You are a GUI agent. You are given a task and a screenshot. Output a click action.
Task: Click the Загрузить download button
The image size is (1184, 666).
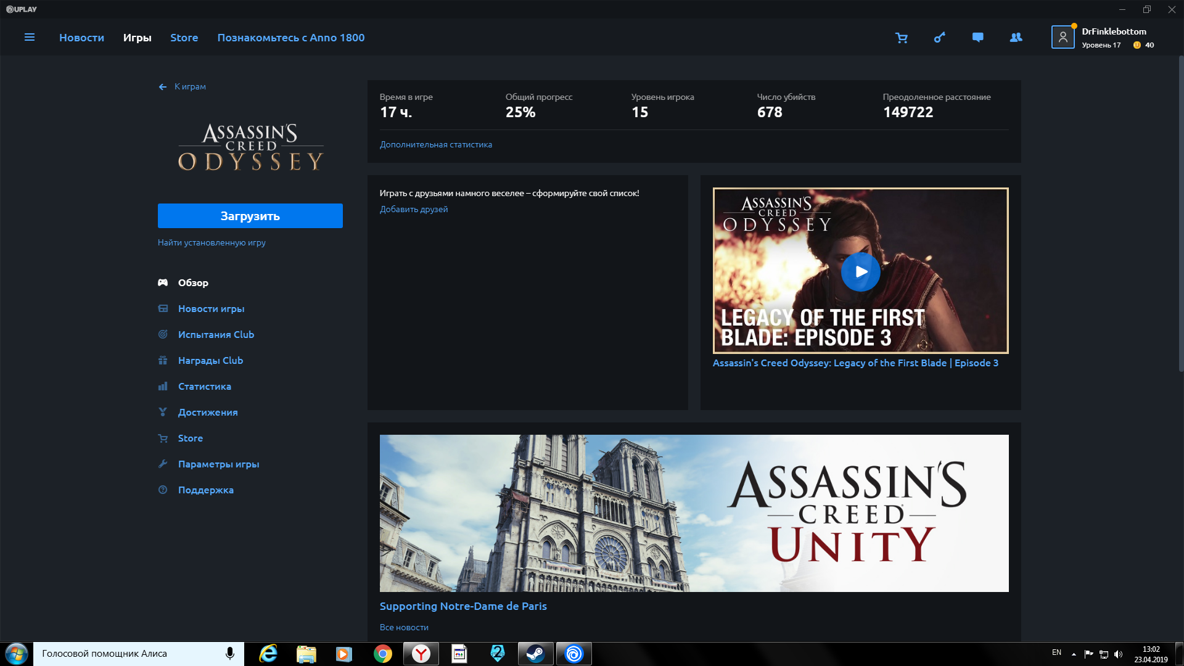click(250, 216)
